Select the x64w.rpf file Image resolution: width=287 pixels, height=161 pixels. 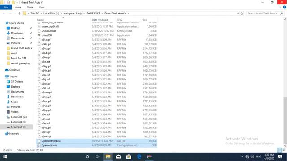(x=46, y=136)
